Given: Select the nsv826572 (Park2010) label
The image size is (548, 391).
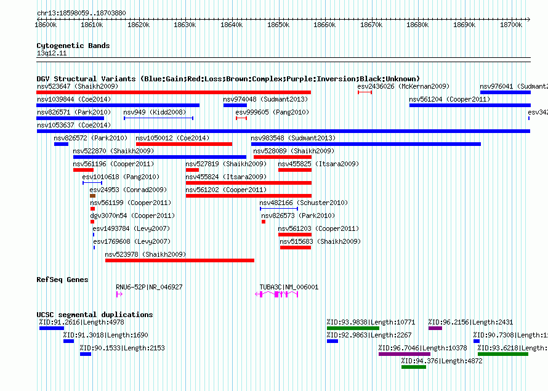Looking at the screenshot, I should pos(91,138).
